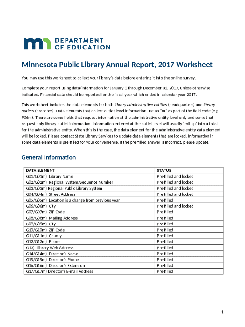The width and height of the screenshot is (245, 327).
Task: Select the 'G01/G01m) Library Name' row
Action: [x=49, y=176]
